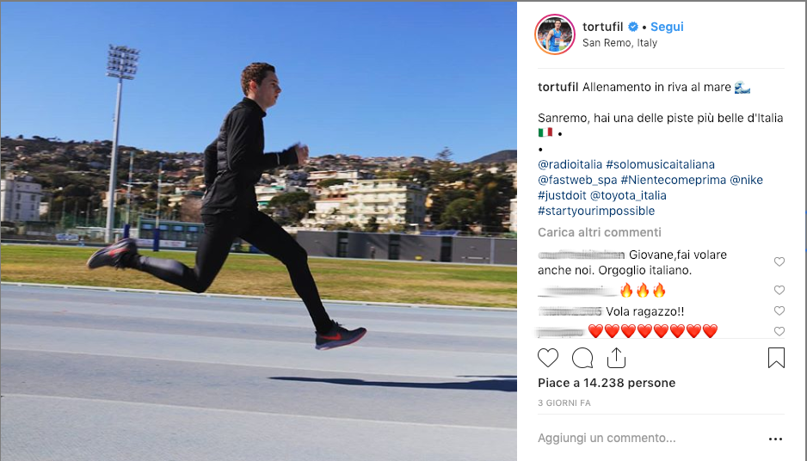This screenshot has height=461, width=807.
Task: Open the #startyourimpossible hashtag
Action: [x=596, y=211]
